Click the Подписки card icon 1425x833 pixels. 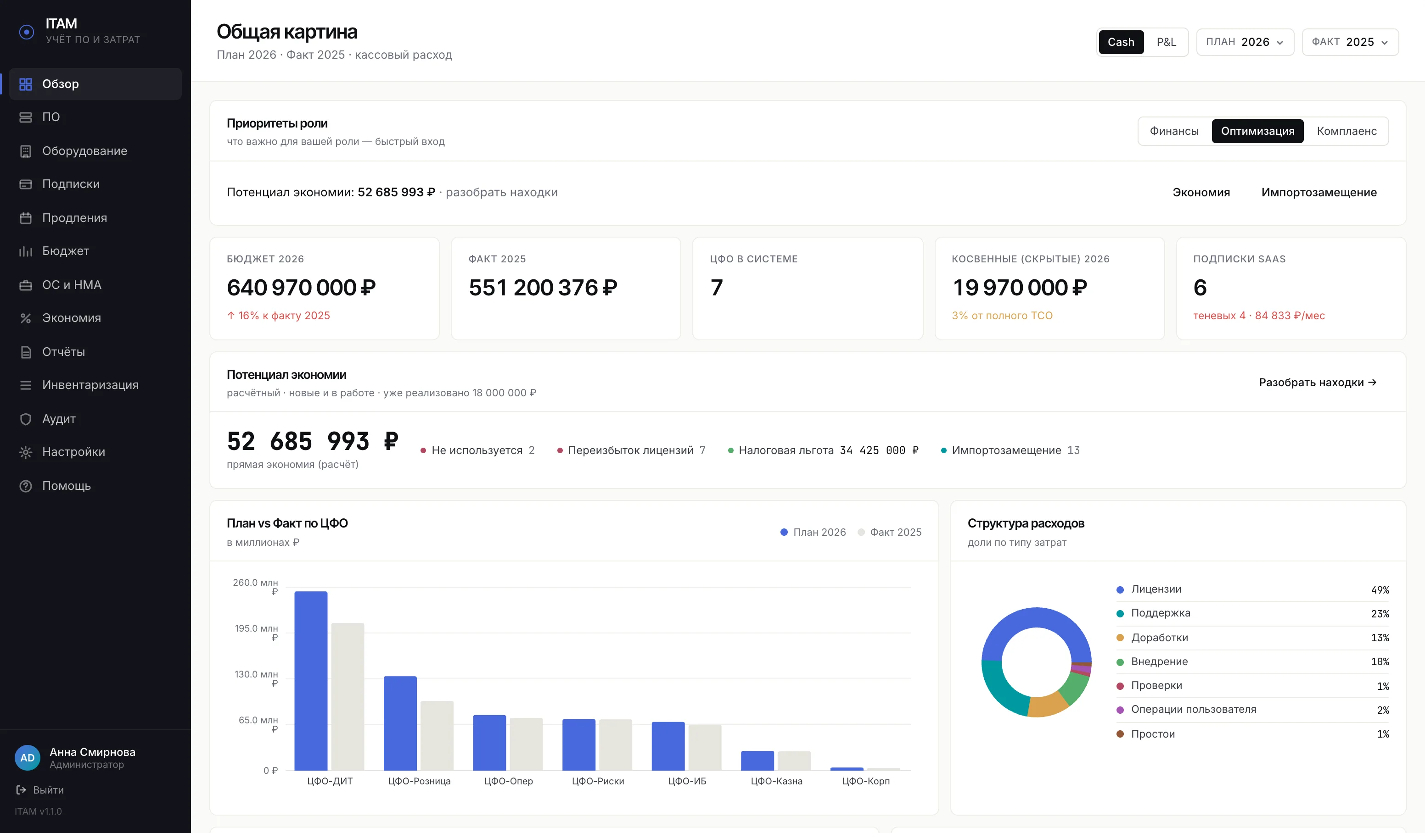pyautogui.click(x=25, y=184)
